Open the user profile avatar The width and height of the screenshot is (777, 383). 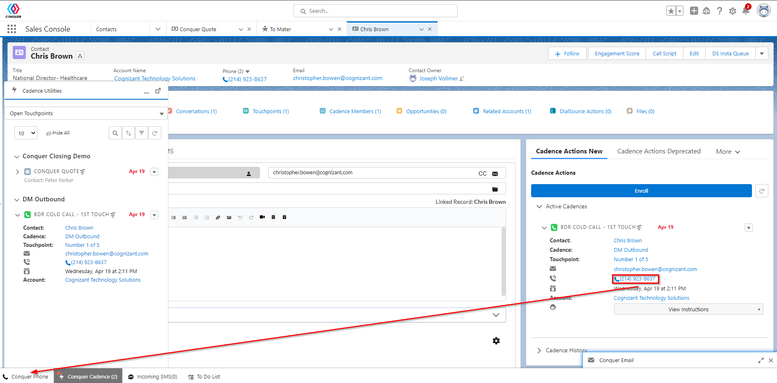(763, 11)
